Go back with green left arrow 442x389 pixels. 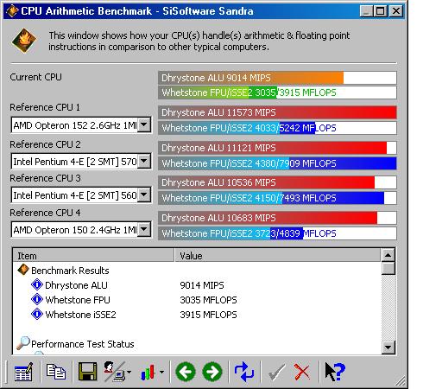tap(186, 372)
